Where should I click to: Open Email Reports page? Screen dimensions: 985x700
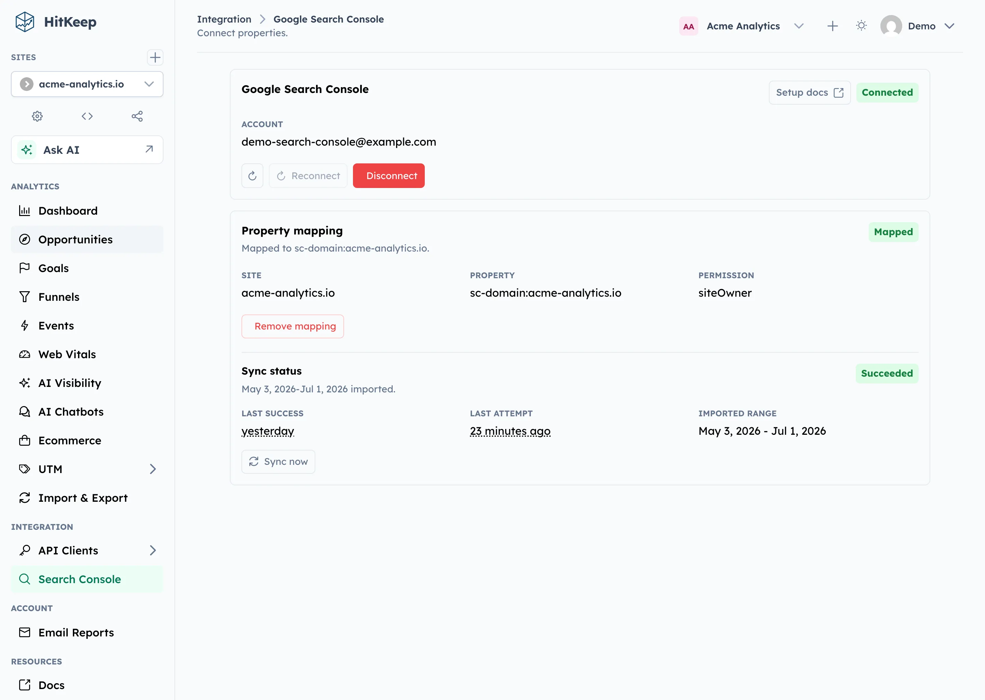coord(87,632)
